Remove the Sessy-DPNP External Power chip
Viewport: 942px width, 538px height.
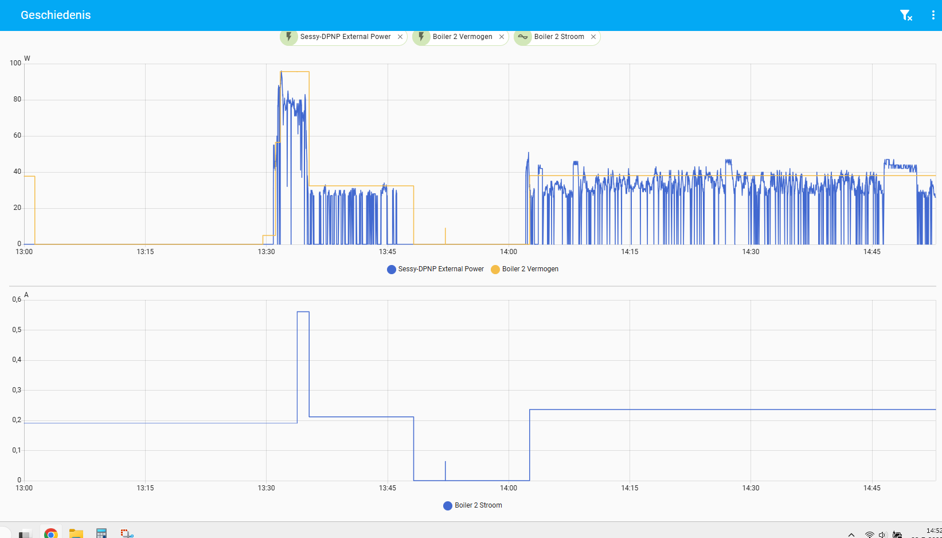coord(400,37)
